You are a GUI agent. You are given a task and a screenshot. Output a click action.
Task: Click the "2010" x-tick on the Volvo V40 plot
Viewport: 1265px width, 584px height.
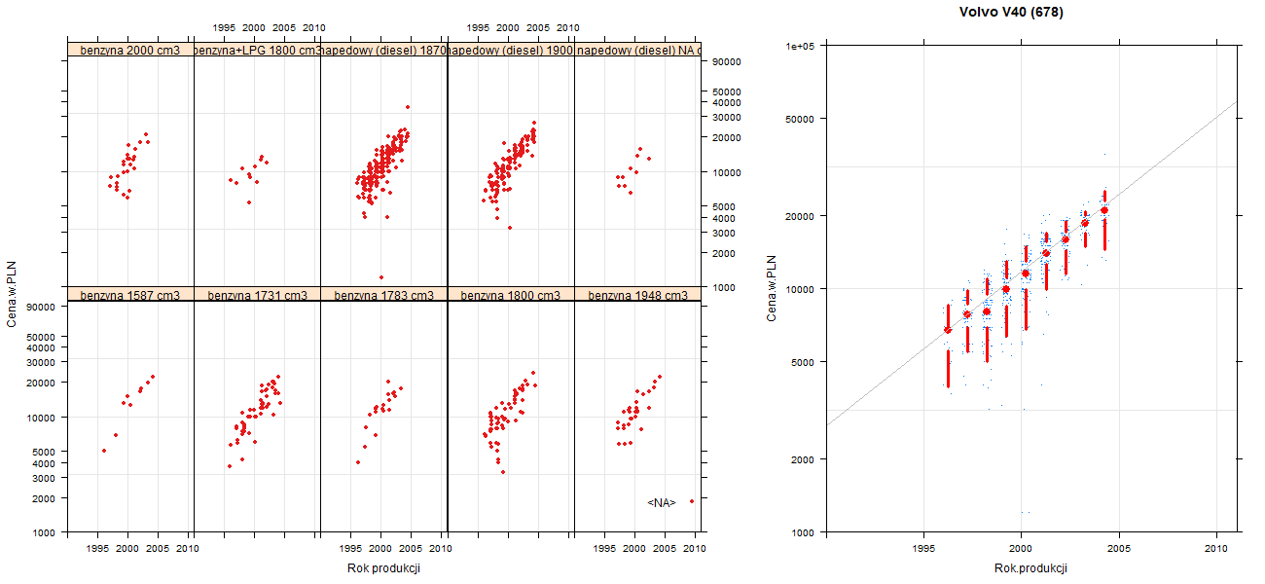pos(1217,549)
